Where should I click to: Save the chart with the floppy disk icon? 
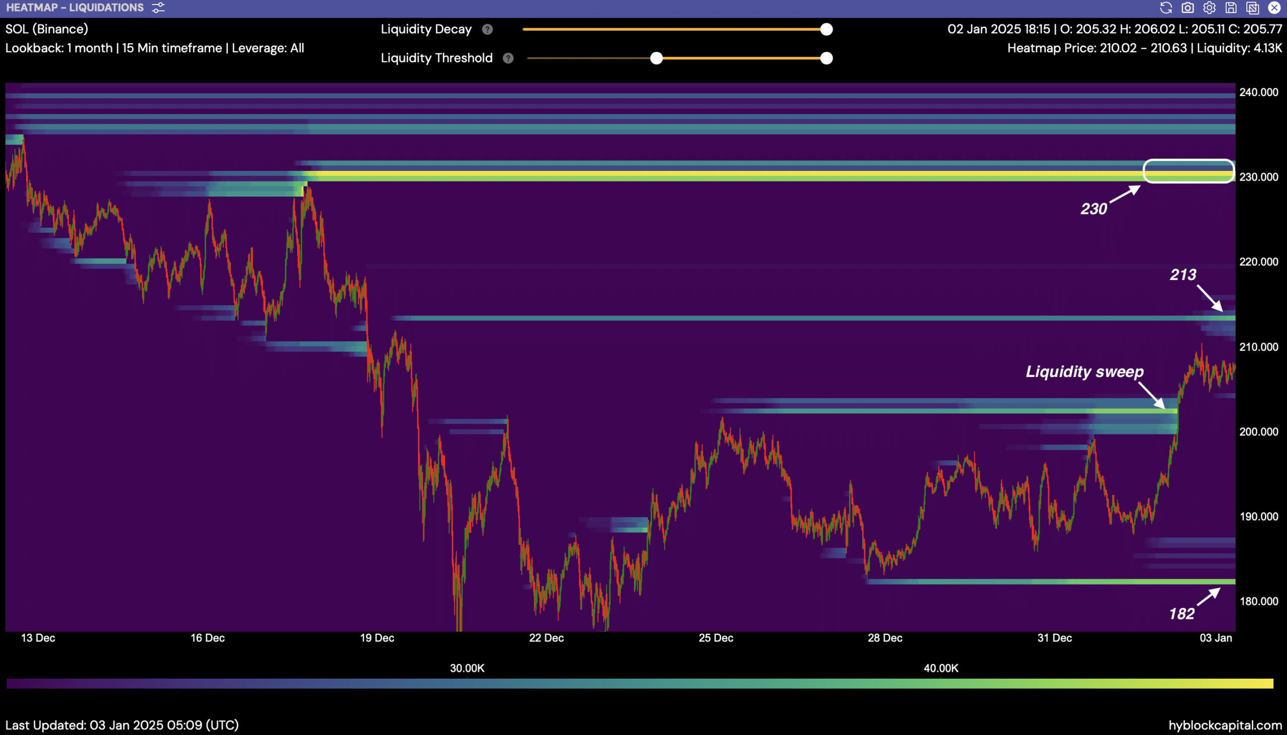tap(1231, 8)
